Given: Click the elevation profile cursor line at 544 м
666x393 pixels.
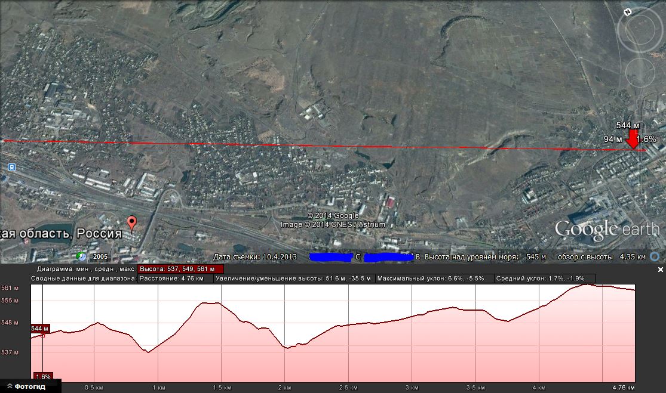Looking at the screenshot, I should [x=42, y=333].
